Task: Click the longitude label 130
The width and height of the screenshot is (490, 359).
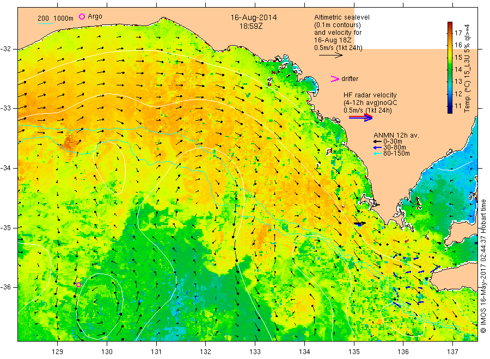Action: 107,352
